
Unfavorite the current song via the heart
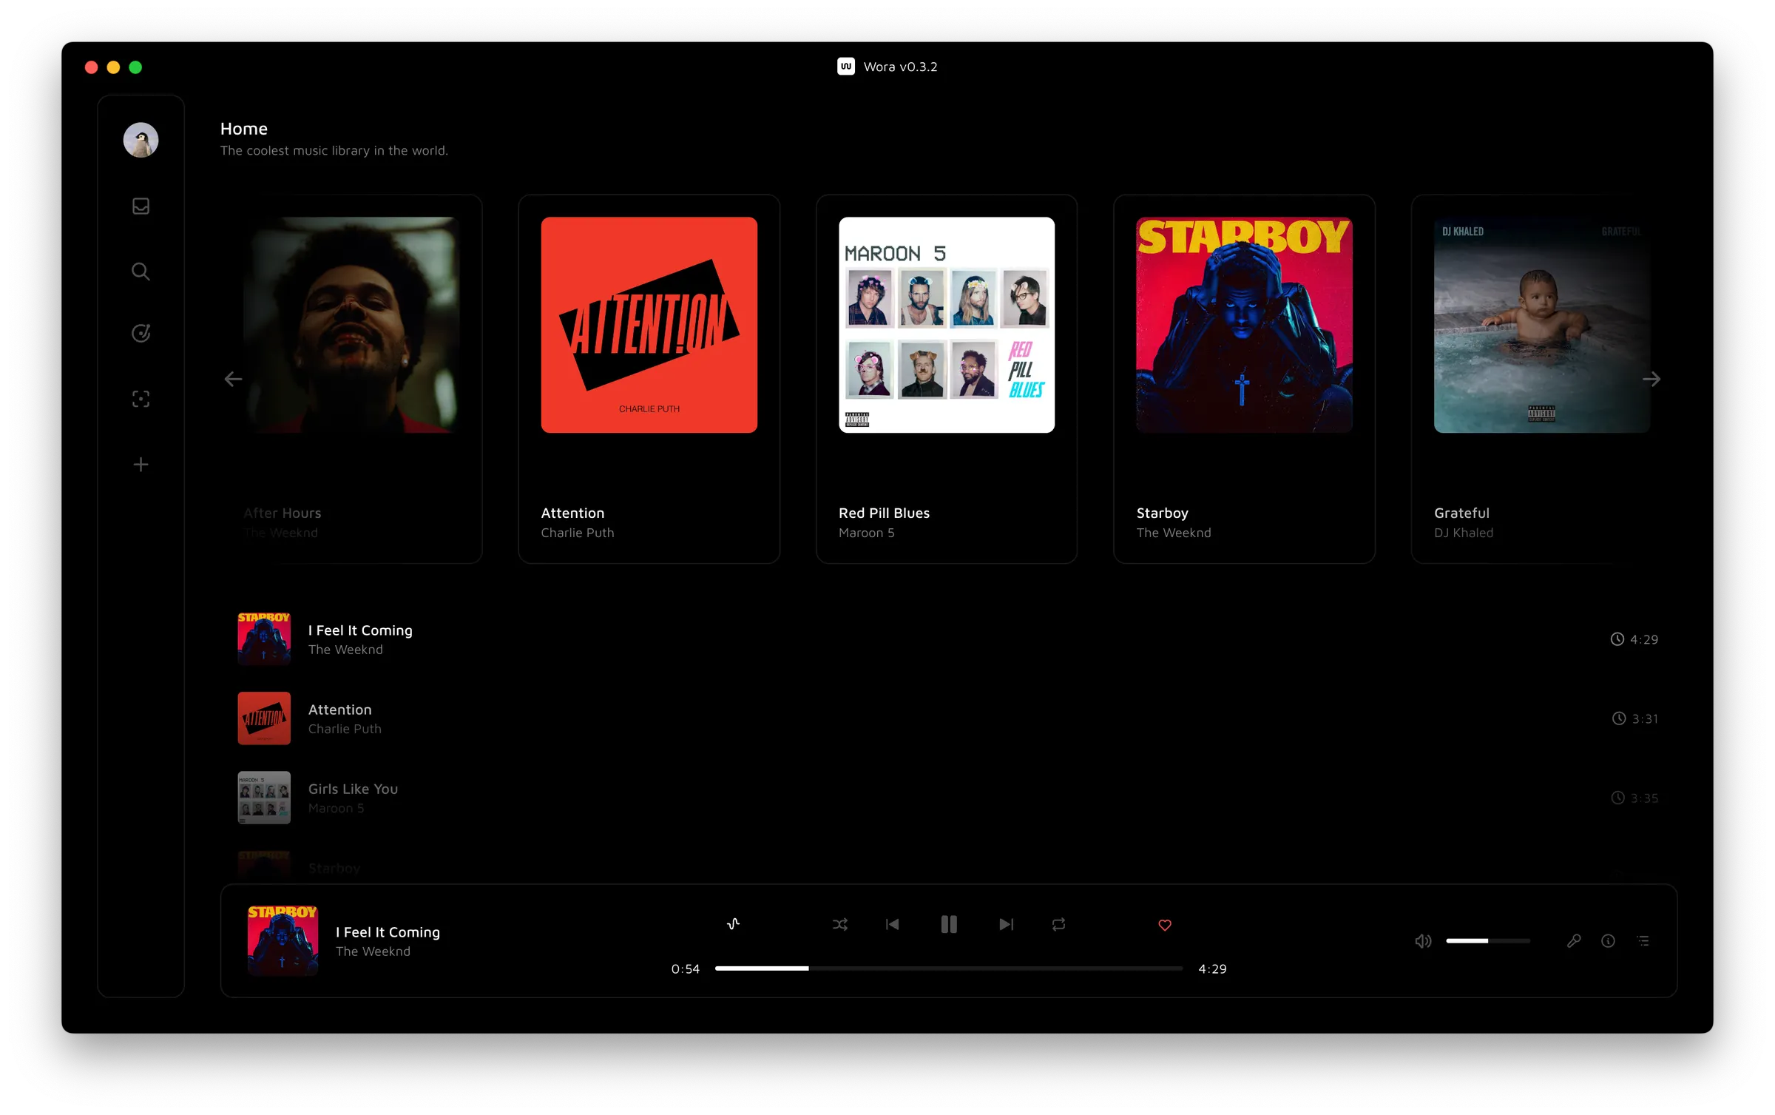click(1165, 925)
